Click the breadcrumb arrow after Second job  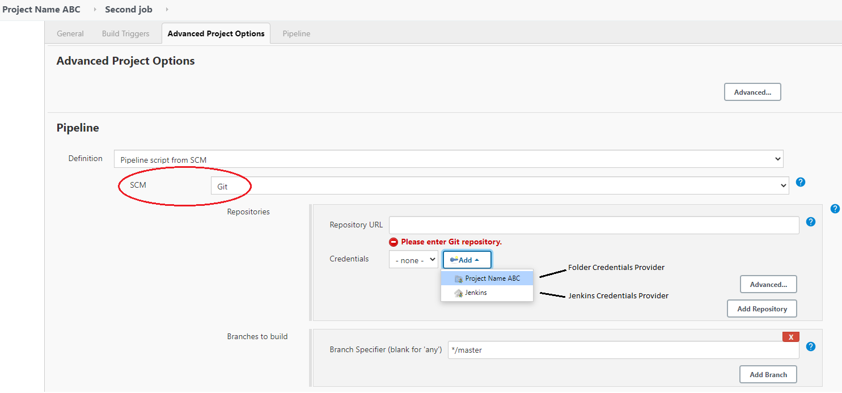[167, 10]
